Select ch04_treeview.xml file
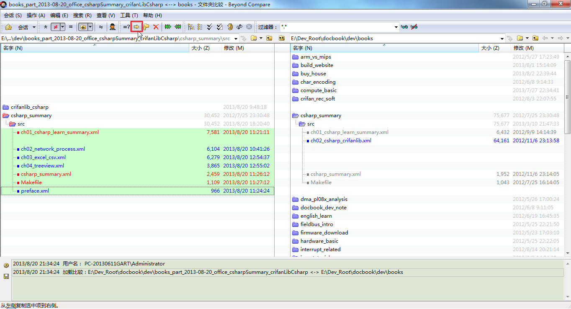The image size is (571, 309). click(x=42, y=166)
